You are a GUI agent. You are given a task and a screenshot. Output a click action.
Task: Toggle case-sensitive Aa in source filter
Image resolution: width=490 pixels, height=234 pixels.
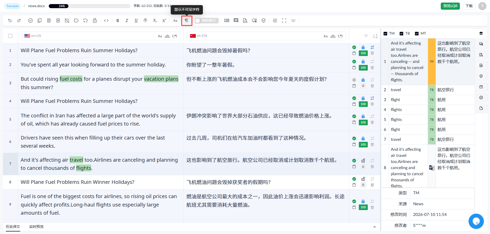pyautogui.click(x=160, y=36)
